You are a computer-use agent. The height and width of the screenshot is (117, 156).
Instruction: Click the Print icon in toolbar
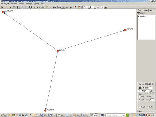pyautogui.click(x=14, y=7)
